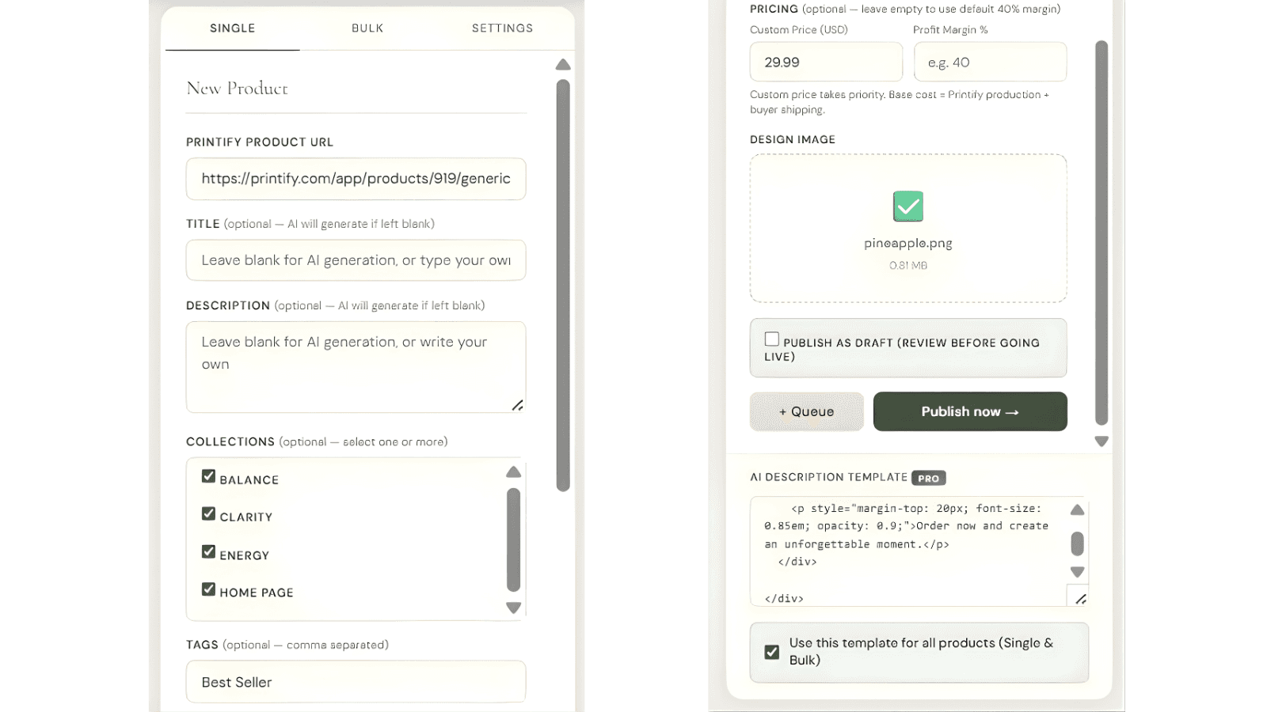1267x712 pixels.
Task: Click the collections list scroll-up arrow
Action: (514, 472)
